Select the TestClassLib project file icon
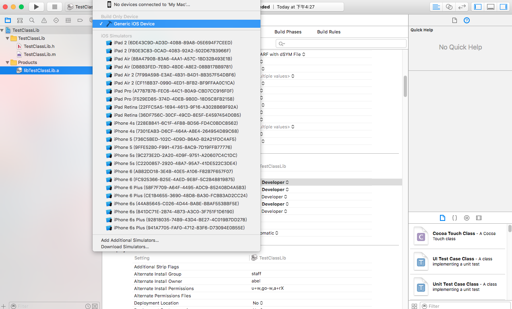Screen dimensions: 512x309 (x=8, y=30)
